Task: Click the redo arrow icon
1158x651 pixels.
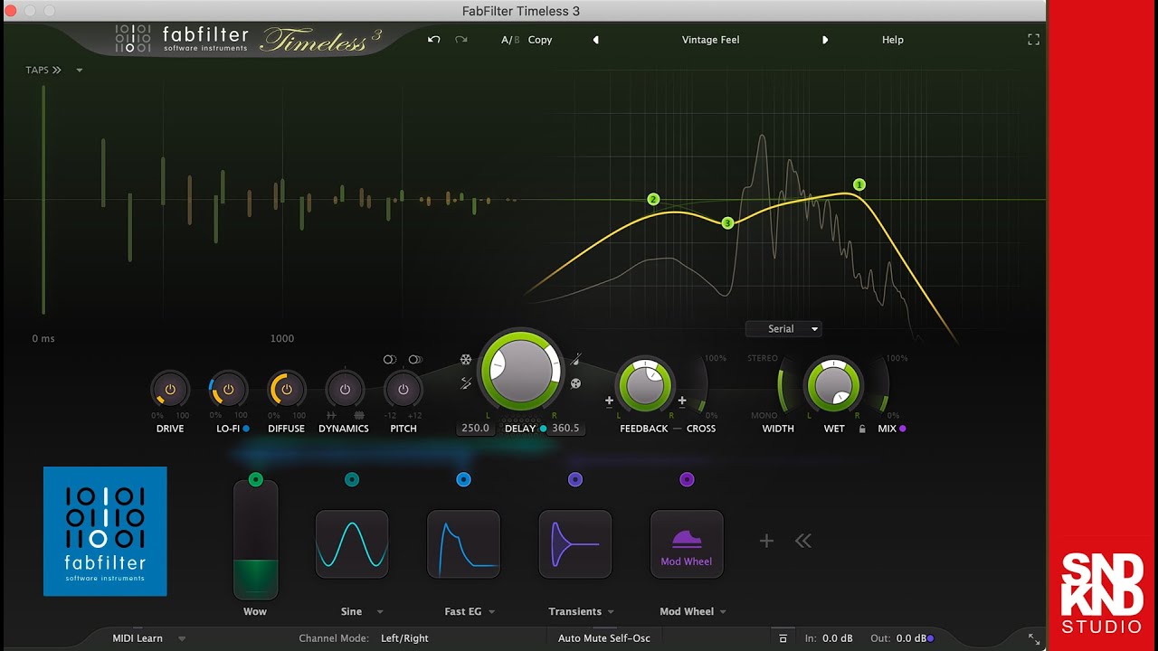Action: 461,40
